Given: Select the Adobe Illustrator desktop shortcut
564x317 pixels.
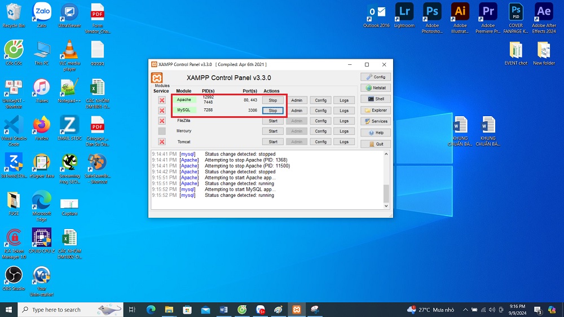Looking at the screenshot, I should [x=460, y=19].
